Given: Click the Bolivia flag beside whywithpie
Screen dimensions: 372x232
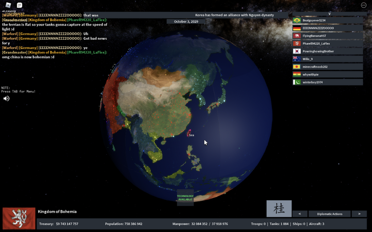Looking at the screenshot, I should [x=297, y=75].
